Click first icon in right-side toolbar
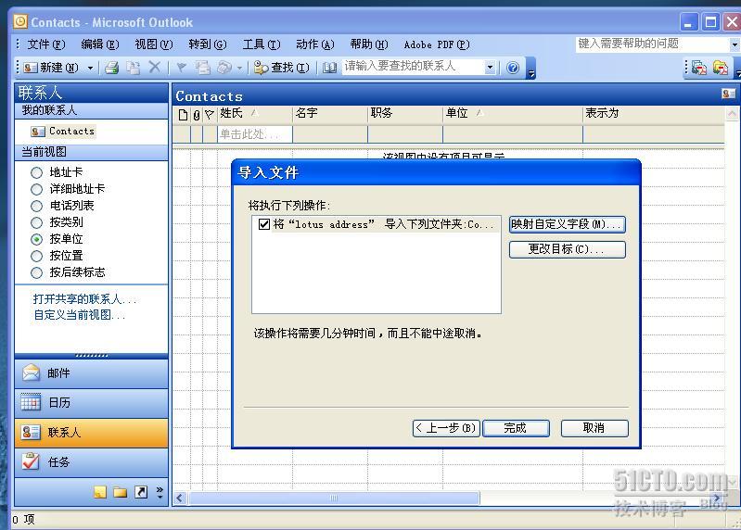This screenshot has width=741, height=530. (699, 68)
